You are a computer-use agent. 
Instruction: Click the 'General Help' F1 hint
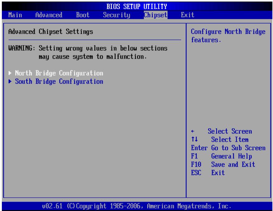(x=231, y=156)
